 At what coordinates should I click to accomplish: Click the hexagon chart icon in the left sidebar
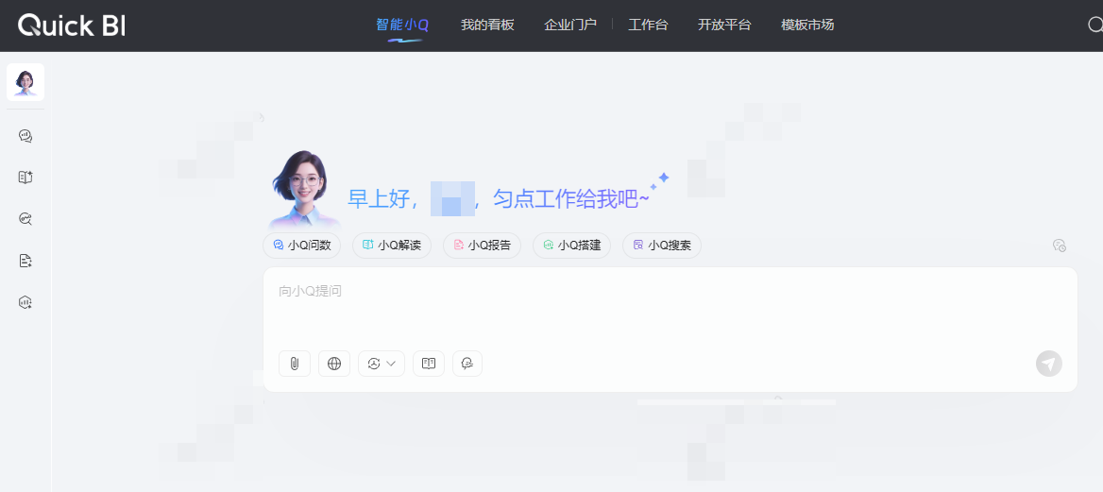(x=25, y=302)
